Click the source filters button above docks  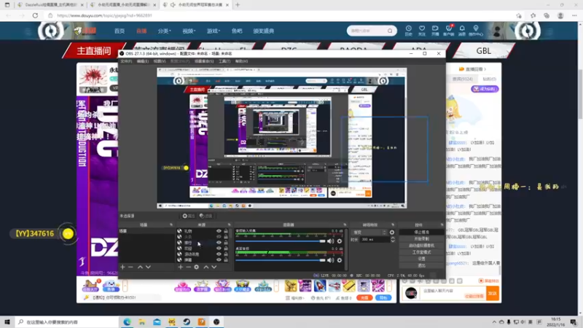tap(206, 216)
